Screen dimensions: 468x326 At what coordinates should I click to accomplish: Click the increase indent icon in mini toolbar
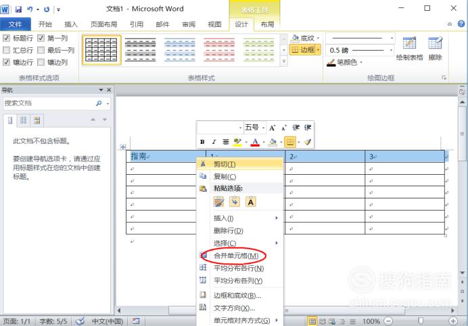pyautogui.click(x=308, y=128)
